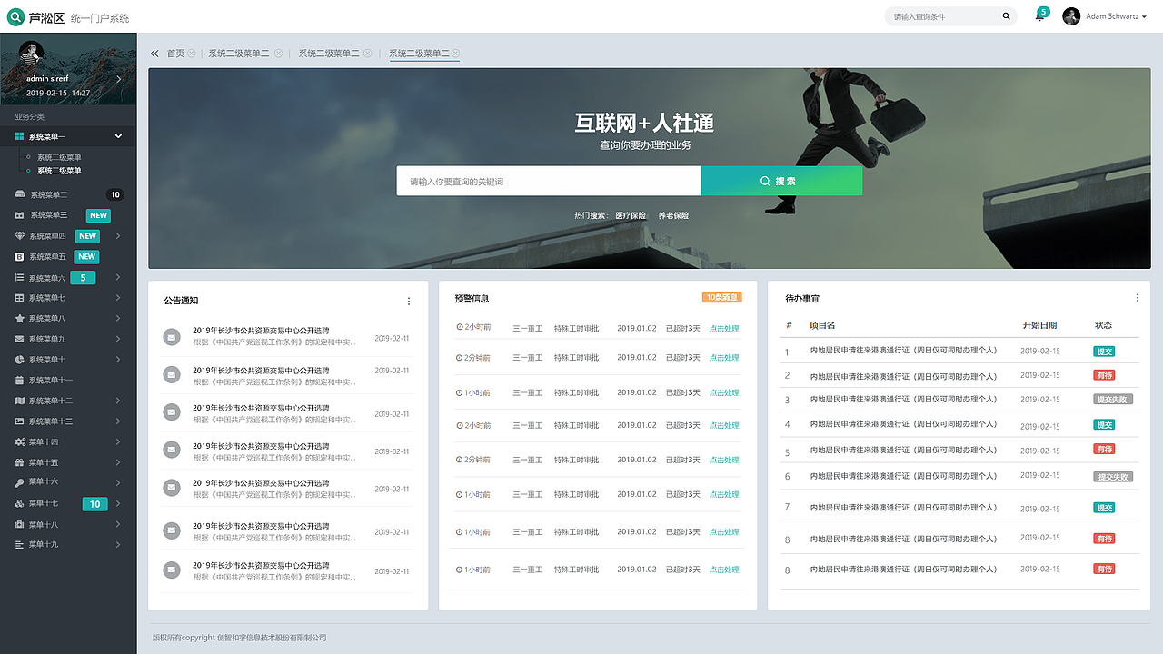Open admin sirerf profile arrow
The image size is (1163, 654).
[118, 79]
